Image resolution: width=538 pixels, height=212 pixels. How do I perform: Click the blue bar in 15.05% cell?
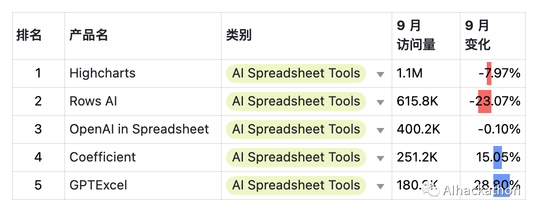click(497, 157)
